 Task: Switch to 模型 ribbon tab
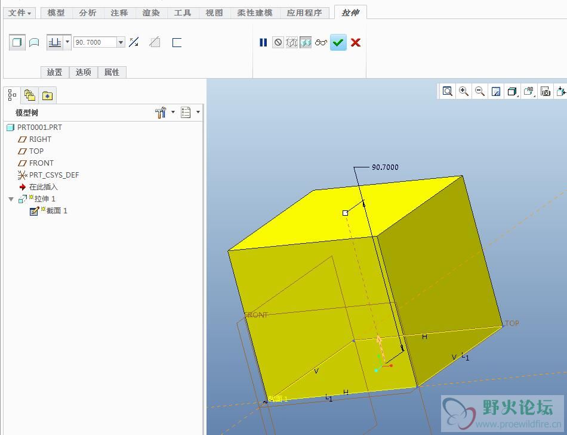click(56, 13)
